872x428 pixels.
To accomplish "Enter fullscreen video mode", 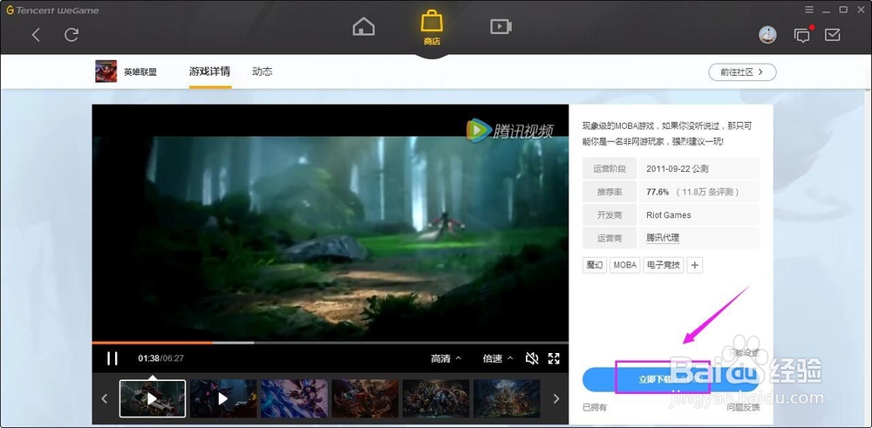I will pos(554,358).
